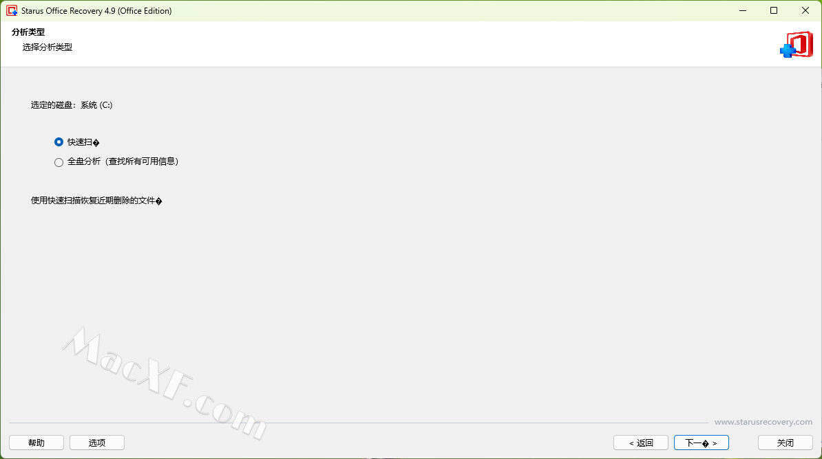
Task: Click the window title Starus Office Recovery 4.9
Action: [96, 11]
